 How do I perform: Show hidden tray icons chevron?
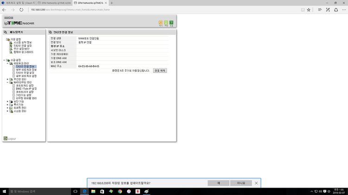pos(312,191)
